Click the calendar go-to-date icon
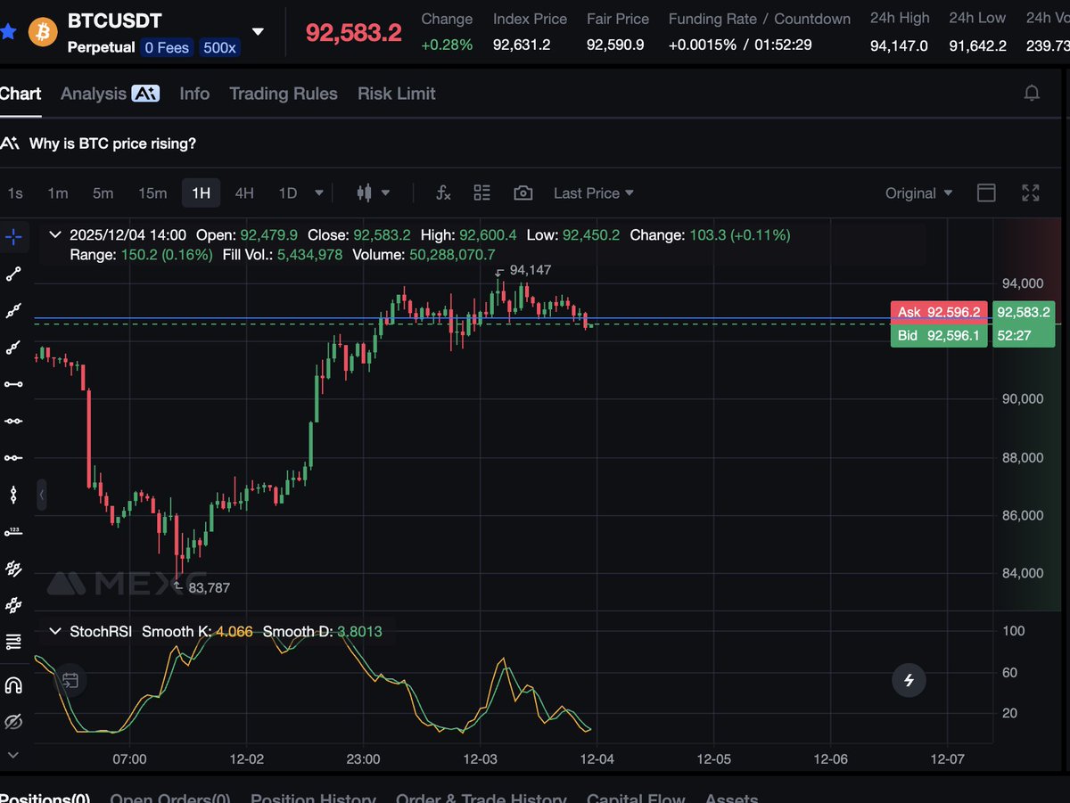1070x803 pixels. (x=70, y=681)
